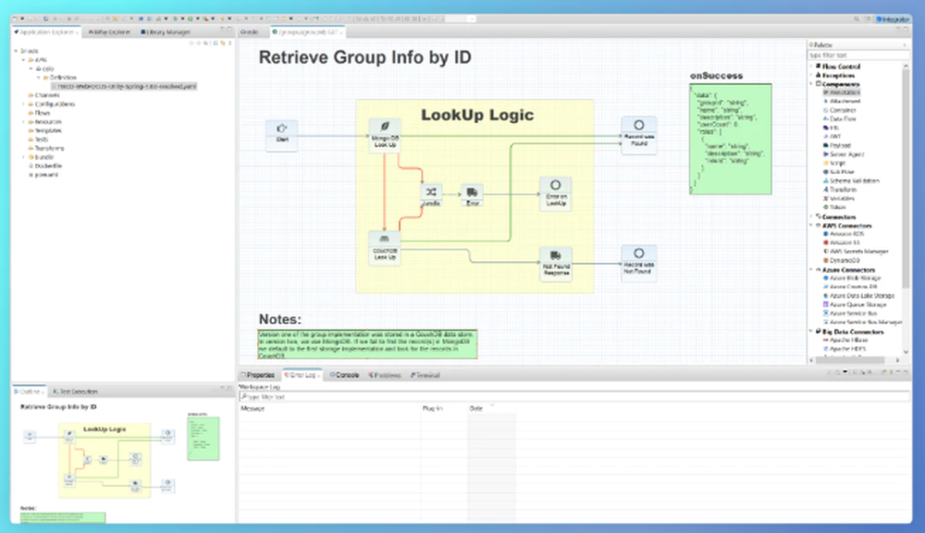Viewport: 925px width, 533px height.
Task: Select the Start node on canvas
Action: pyautogui.click(x=281, y=134)
